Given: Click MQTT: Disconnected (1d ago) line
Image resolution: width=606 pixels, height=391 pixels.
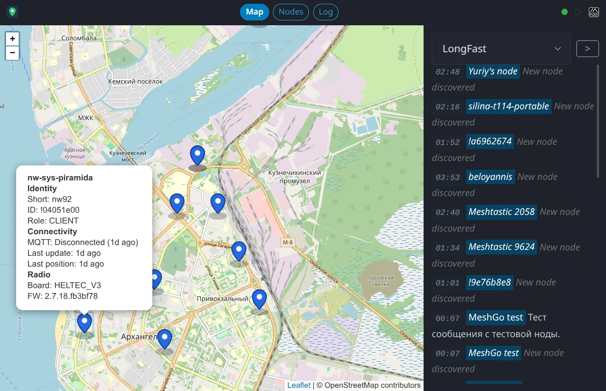Looking at the screenshot, I should click(83, 242).
